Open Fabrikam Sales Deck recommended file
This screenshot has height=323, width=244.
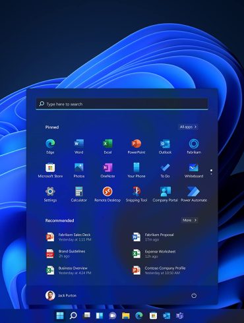point(69,237)
